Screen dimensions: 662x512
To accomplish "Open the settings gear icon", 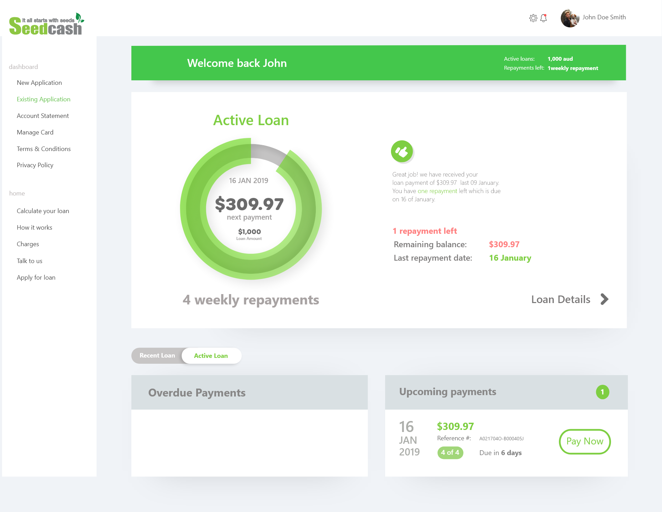I will tap(533, 18).
